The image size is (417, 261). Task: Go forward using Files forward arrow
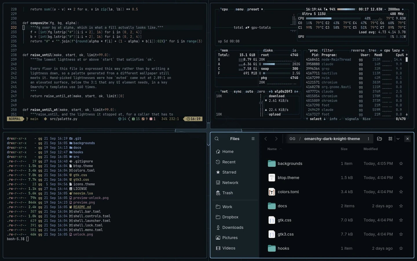276,139
